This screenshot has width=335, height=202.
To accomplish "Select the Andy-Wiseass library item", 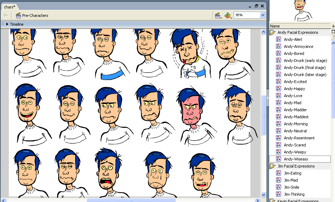I will pyautogui.click(x=300, y=159).
